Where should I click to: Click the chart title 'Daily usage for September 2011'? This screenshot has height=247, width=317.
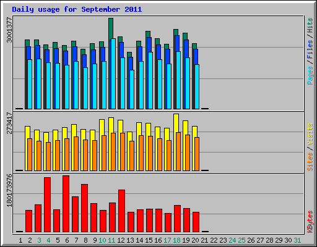pyautogui.click(x=77, y=9)
